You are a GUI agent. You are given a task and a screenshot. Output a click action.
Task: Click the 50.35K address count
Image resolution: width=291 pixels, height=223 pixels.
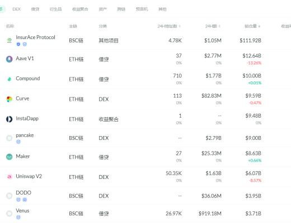(173, 173)
